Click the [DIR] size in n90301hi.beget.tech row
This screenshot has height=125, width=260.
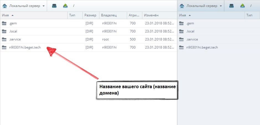(x=89, y=47)
